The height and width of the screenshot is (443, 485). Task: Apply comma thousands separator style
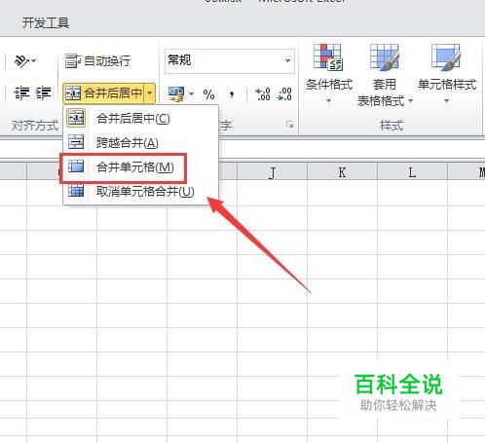click(x=232, y=94)
